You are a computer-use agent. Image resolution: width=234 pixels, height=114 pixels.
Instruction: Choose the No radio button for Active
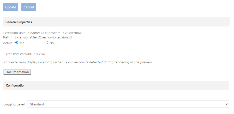click(46, 43)
